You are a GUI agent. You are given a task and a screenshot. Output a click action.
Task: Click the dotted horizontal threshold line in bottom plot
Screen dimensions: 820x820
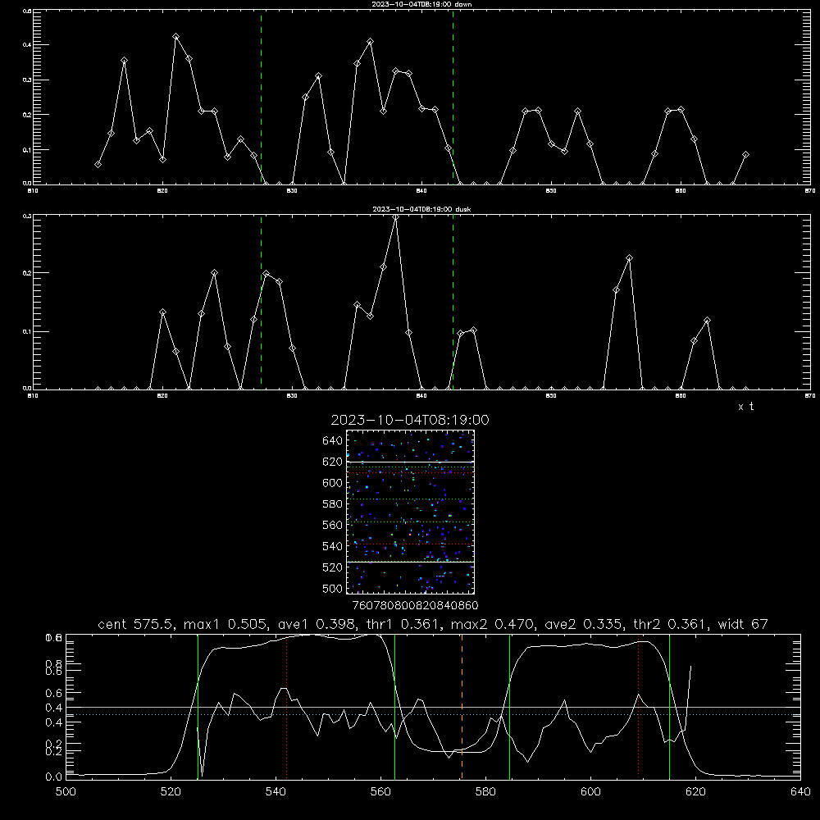pos(433,714)
